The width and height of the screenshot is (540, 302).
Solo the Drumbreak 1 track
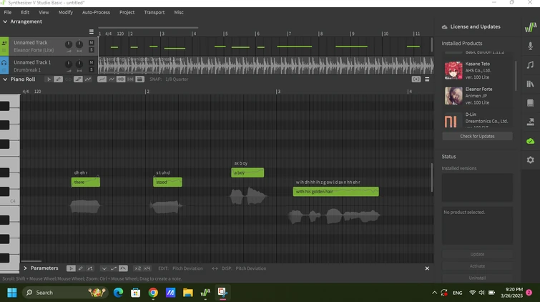click(92, 69)
